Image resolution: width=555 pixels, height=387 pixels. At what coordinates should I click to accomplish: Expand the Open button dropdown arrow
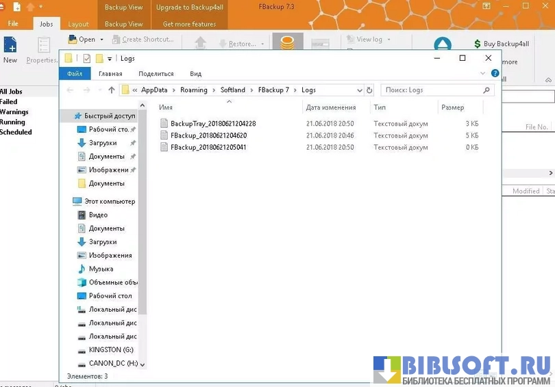click(102, 40)
